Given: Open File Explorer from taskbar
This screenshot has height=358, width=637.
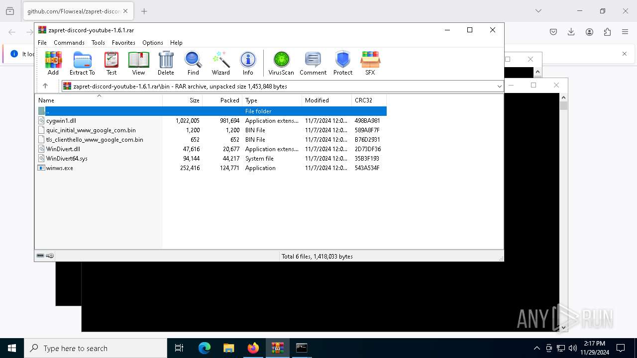Looking at the screenshot, I should (x=229, y=348).
